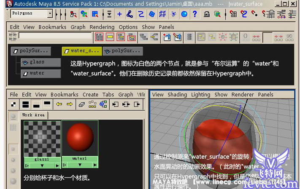Click the small empty field in Hypergraph toolbar

(268, 37)
